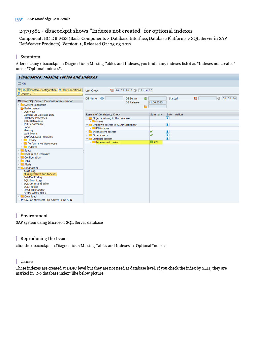
Task: Click the Download folder icon
Action: pyautogui.click(x=22, y=197)
